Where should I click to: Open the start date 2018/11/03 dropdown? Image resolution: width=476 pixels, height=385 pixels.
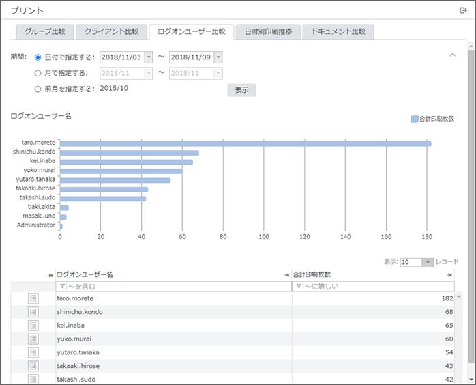[x=149, y=57]
